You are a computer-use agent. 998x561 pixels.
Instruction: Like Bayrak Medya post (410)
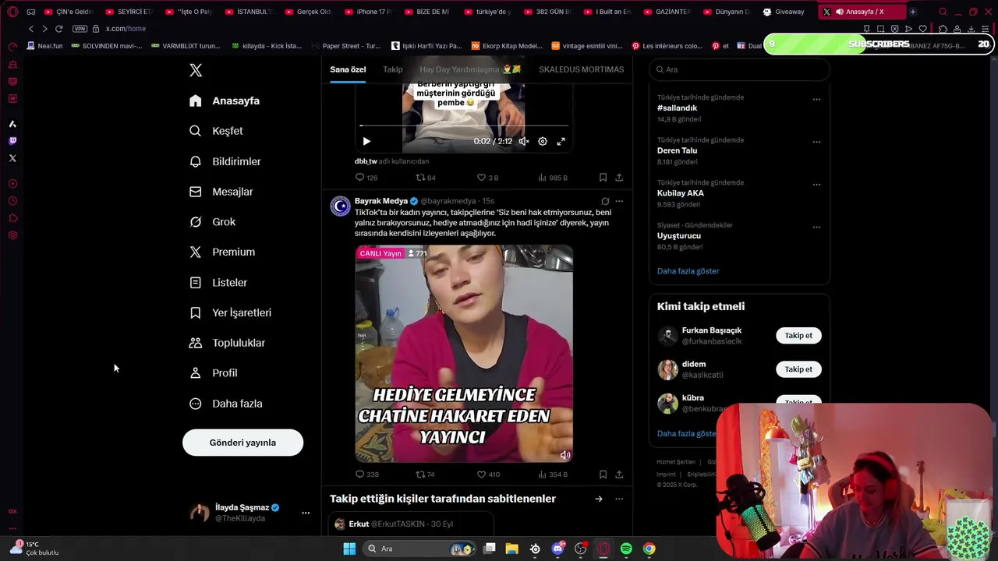[487, 475]
